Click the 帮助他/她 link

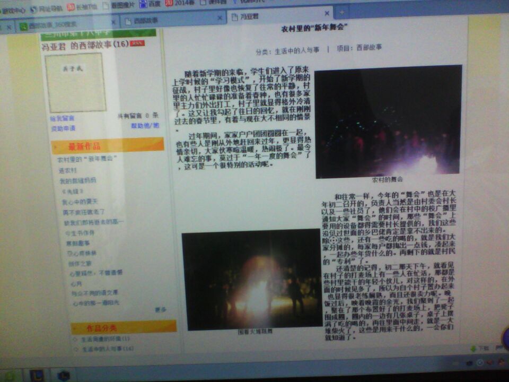coord(145,126)
